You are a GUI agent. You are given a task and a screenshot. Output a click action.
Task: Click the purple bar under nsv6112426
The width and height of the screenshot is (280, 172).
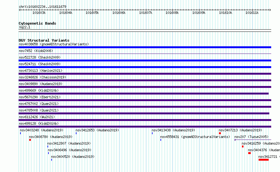145,120
